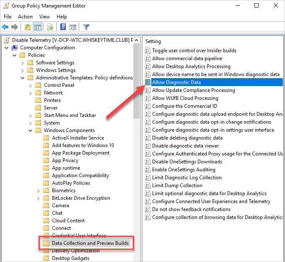Minimize the Group Policy Management Editor window

(x=238, y=5)
